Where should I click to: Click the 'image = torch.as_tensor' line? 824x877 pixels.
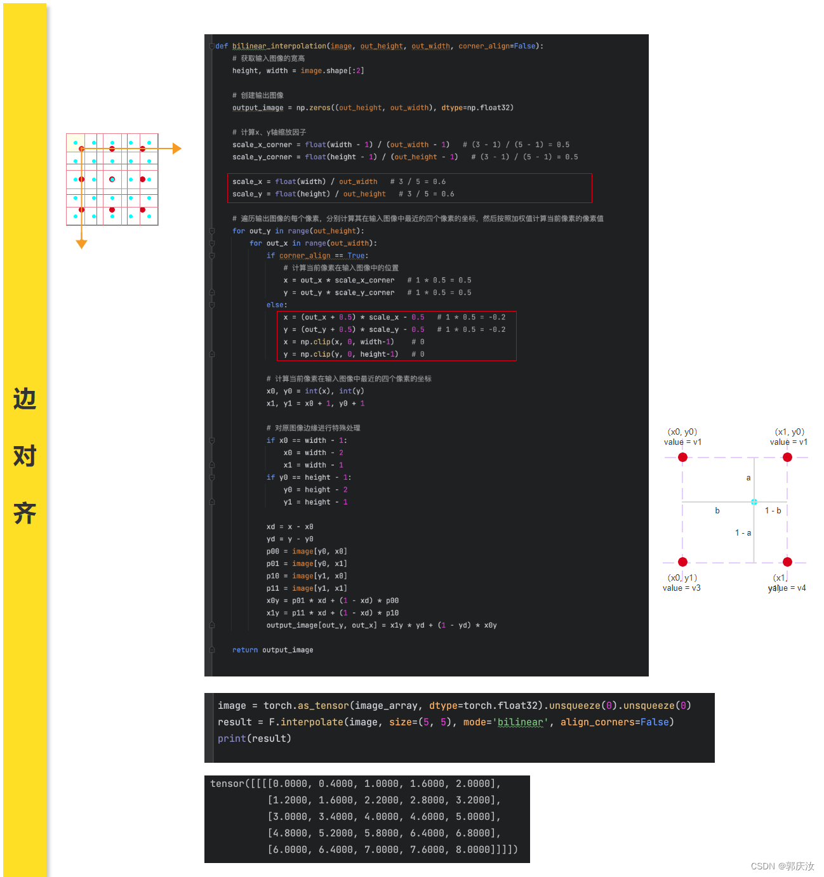click(x=454, y=706)
